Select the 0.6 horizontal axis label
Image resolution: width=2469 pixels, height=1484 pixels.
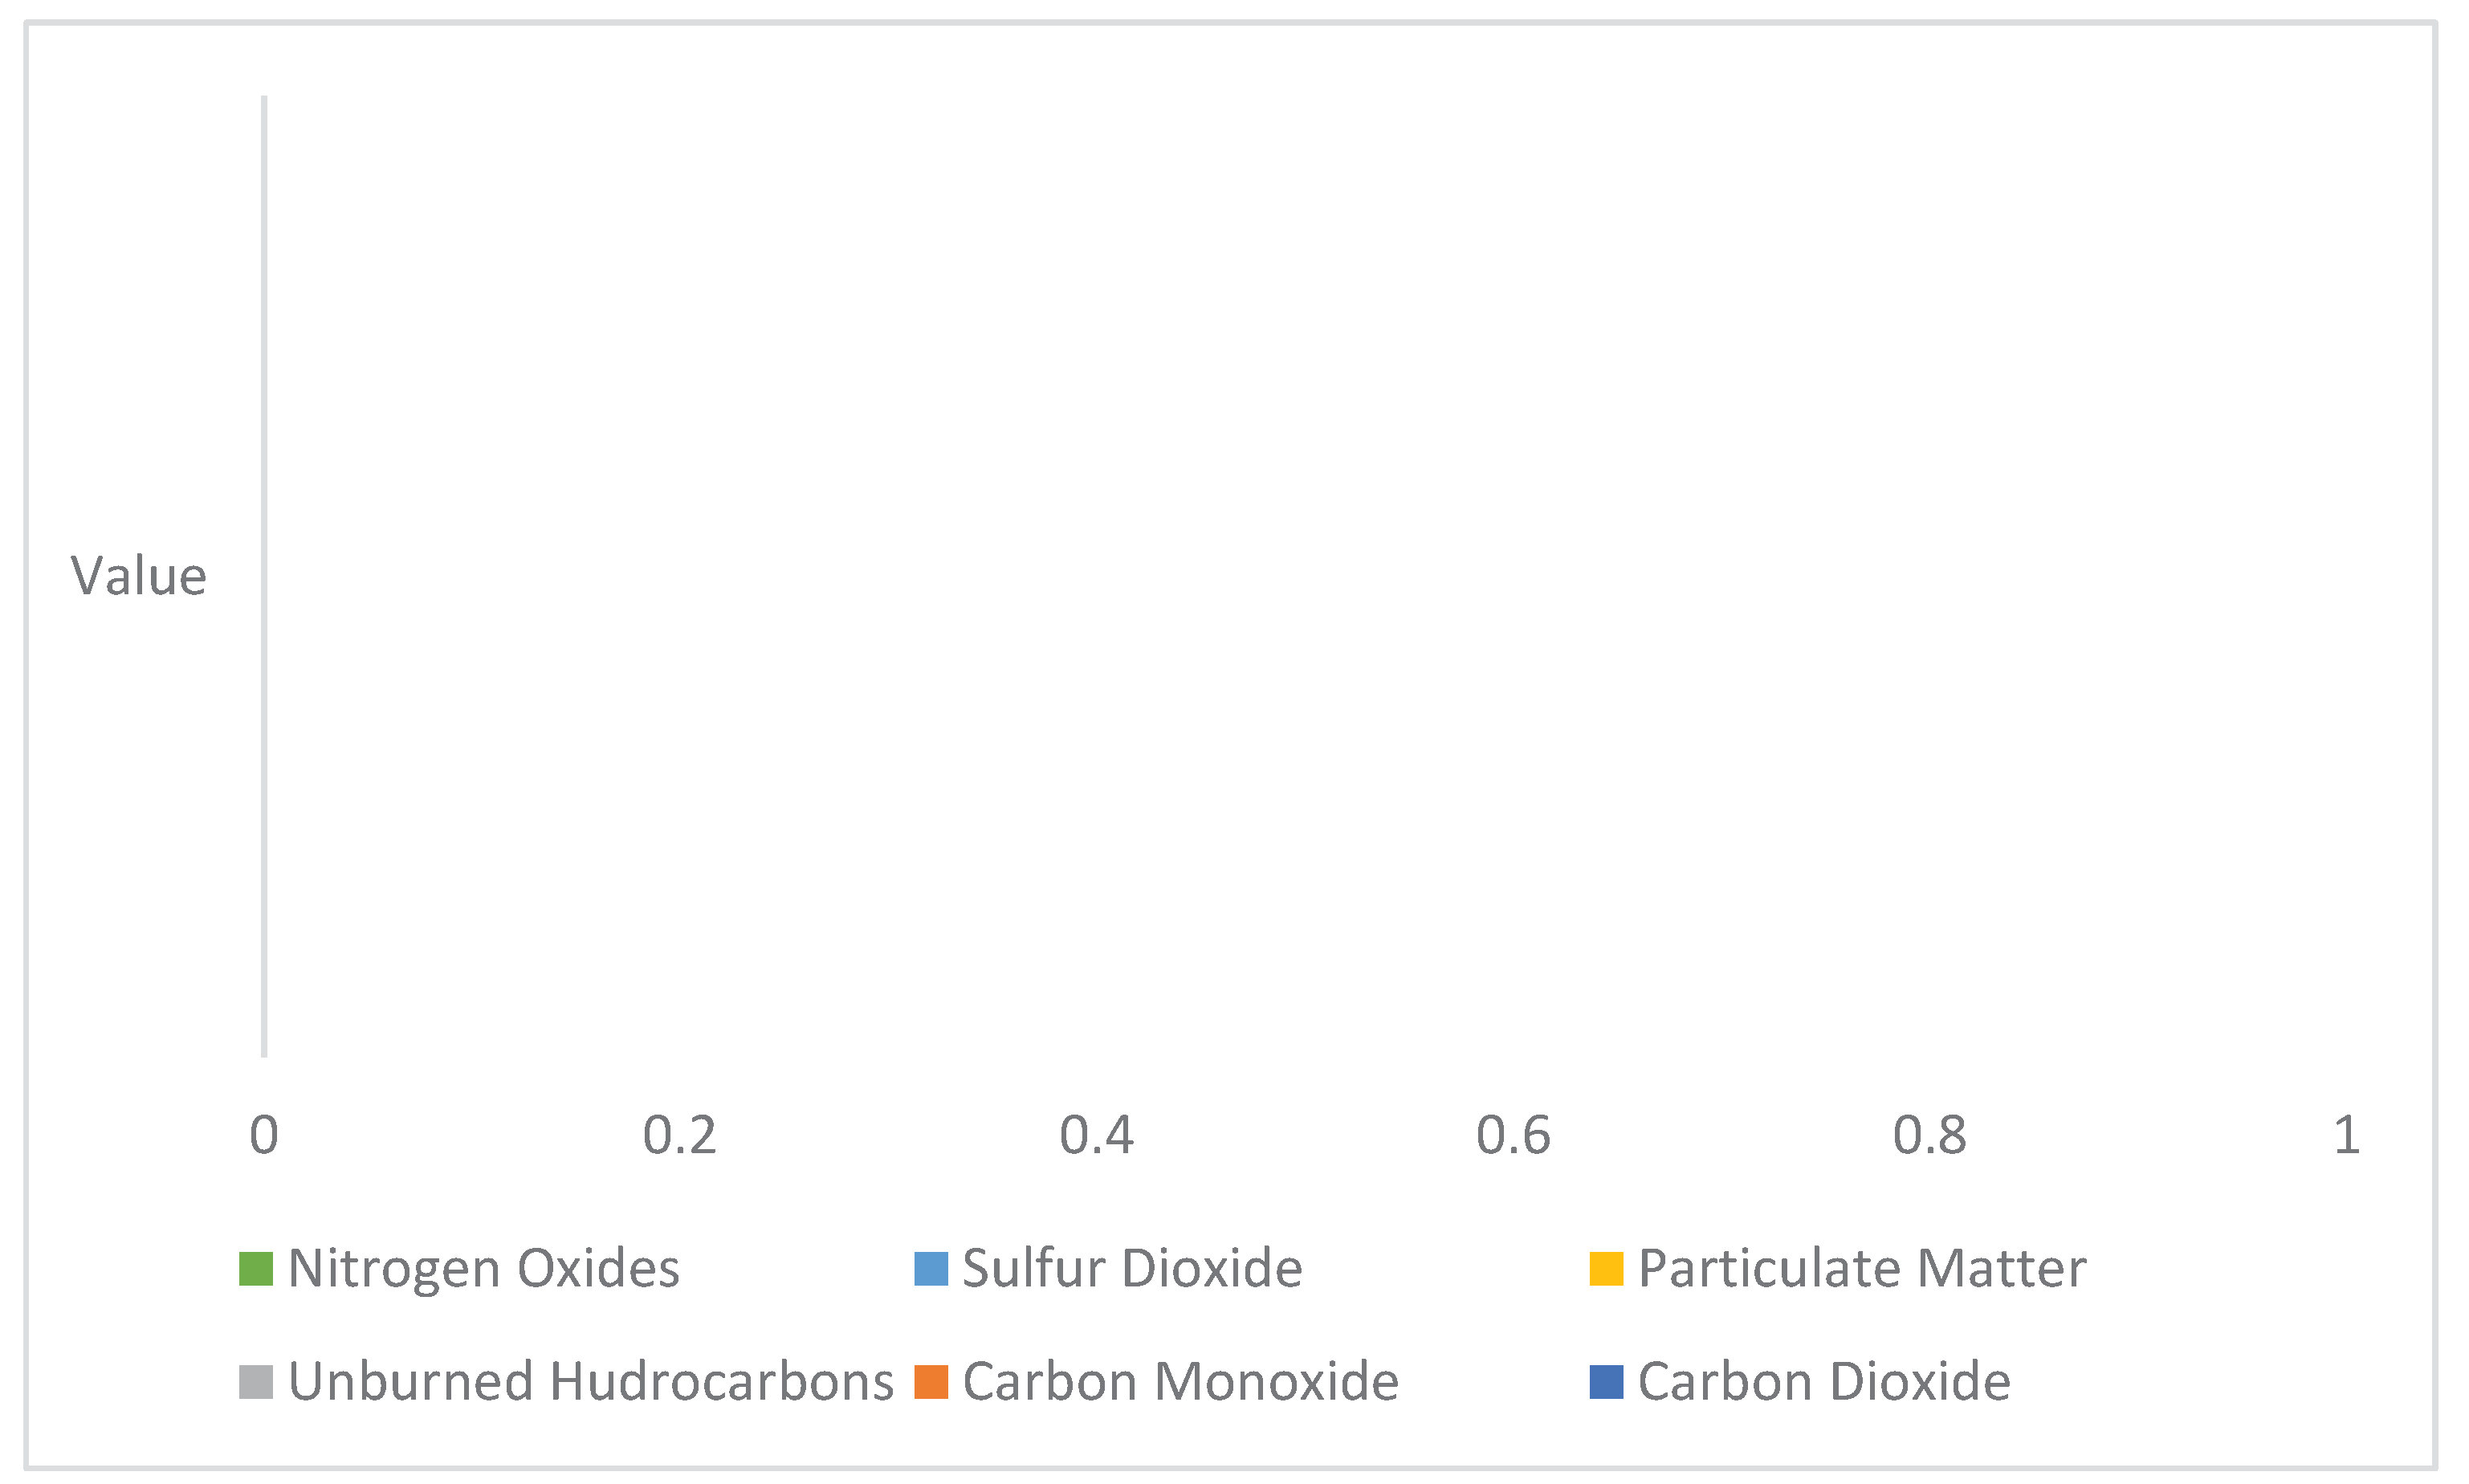pyautogui.click(x=1514, y=1135)
